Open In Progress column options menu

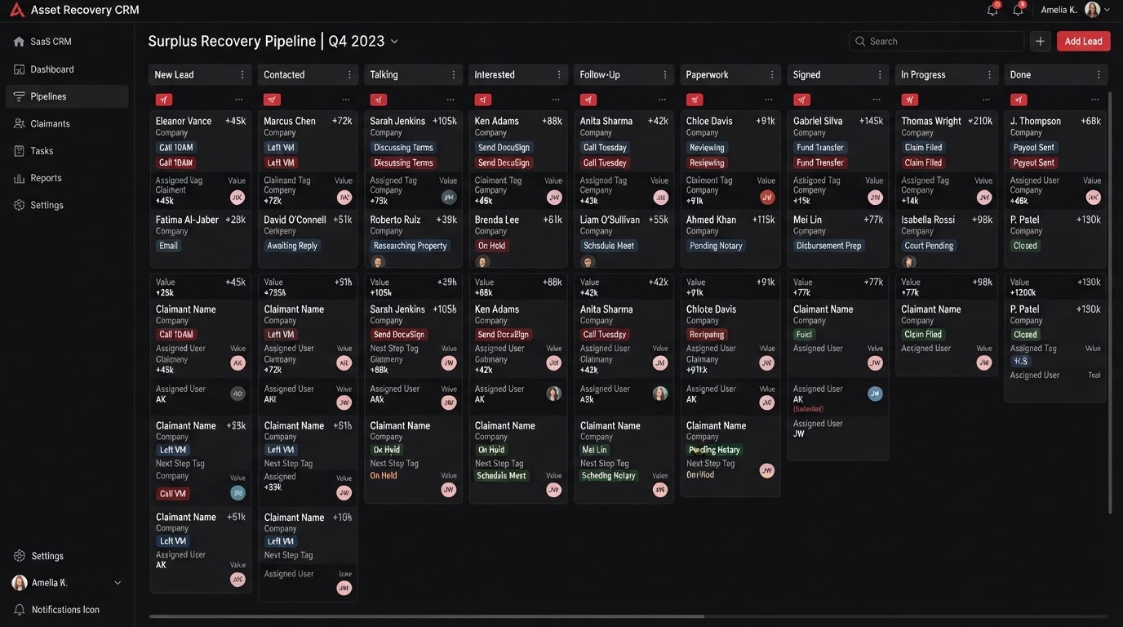[989, 74]
